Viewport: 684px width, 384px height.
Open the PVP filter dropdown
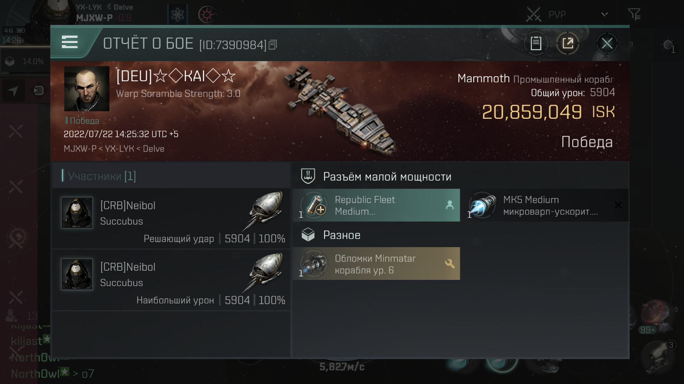coord(604,14)
